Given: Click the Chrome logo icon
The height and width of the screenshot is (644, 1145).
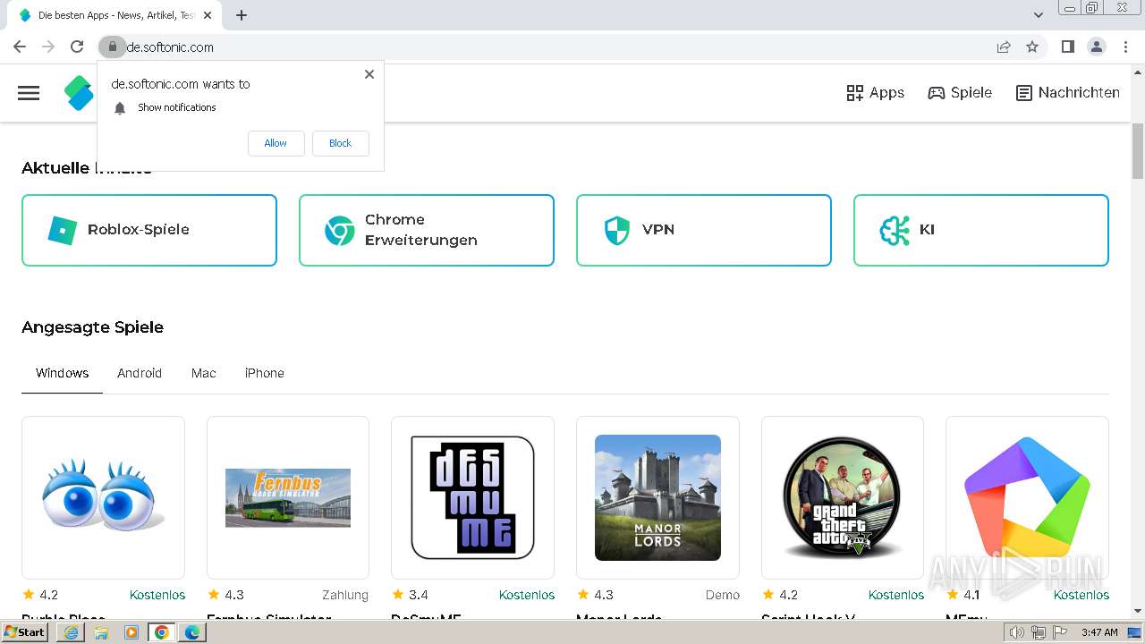Looking at the screenshot, I should tap(339, 230).
